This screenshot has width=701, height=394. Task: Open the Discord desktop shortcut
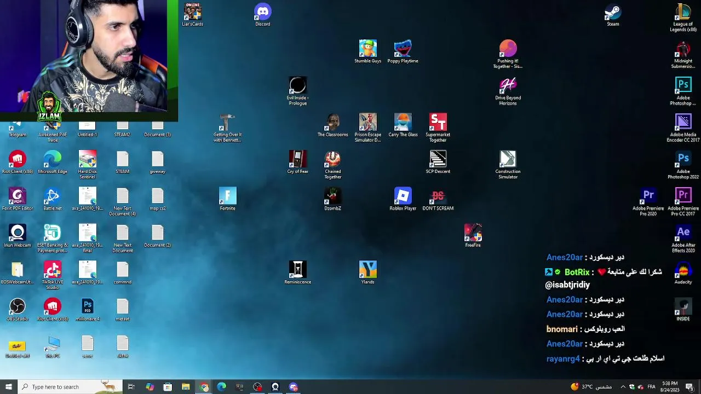[263, 15]
